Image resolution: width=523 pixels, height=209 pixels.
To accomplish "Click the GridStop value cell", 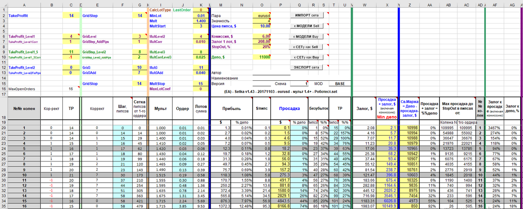I will point(140,83).
